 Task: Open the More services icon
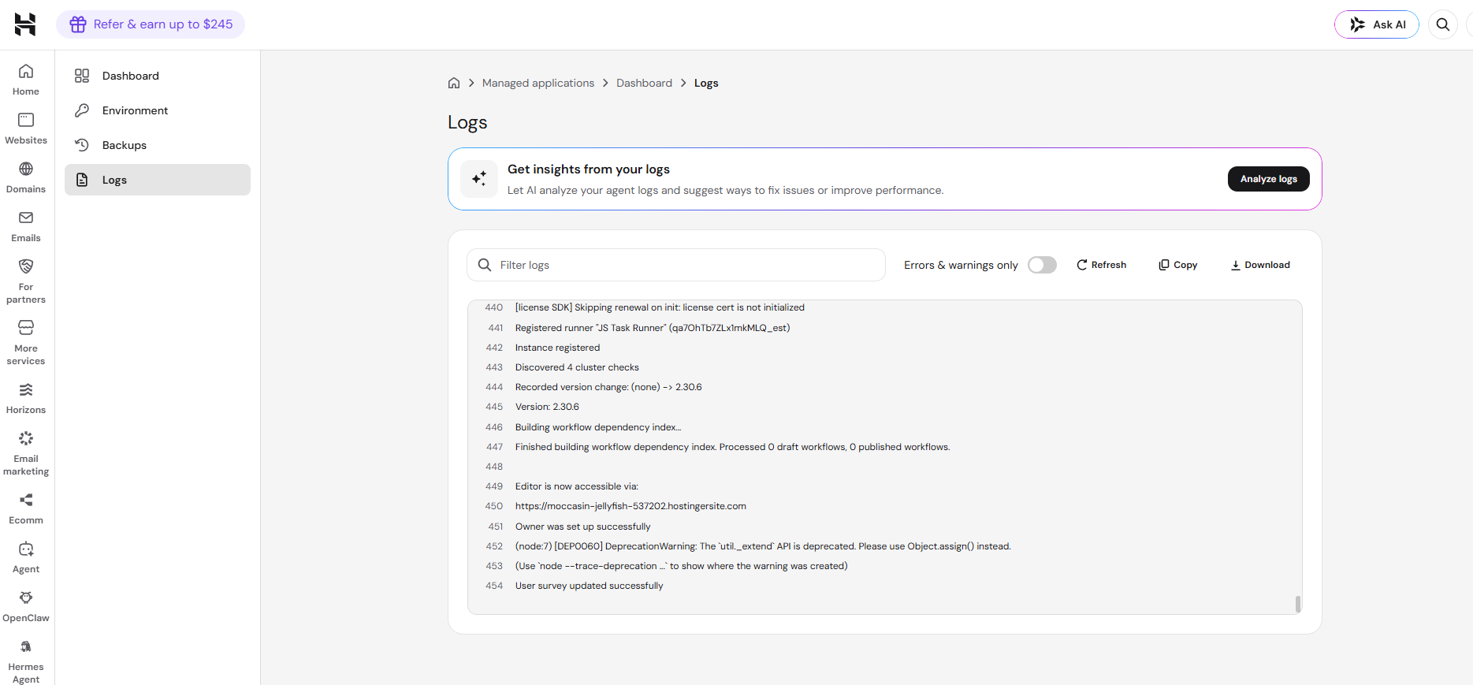pos(26,328)
